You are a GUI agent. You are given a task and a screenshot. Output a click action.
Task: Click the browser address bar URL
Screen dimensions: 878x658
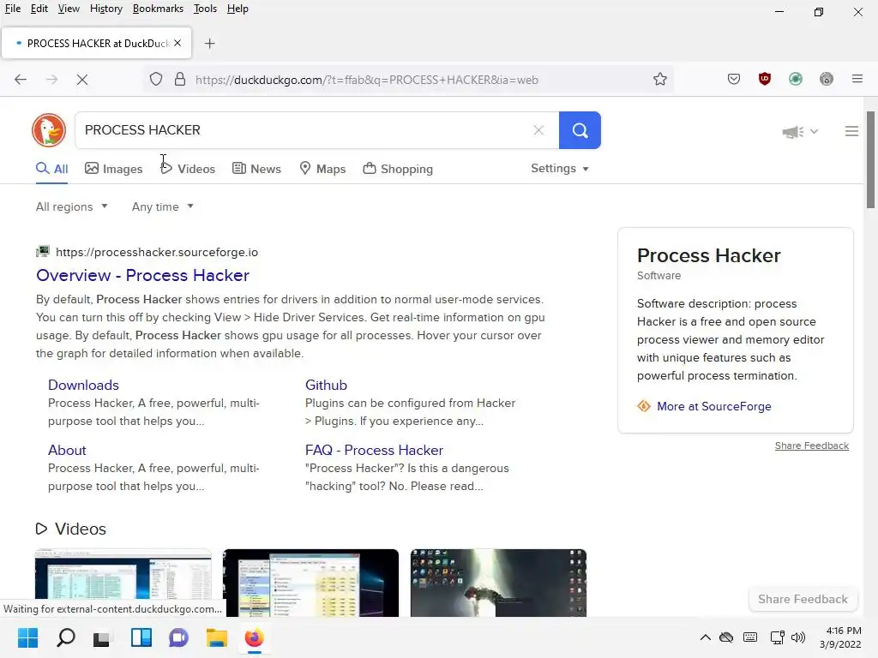(367, 80)
